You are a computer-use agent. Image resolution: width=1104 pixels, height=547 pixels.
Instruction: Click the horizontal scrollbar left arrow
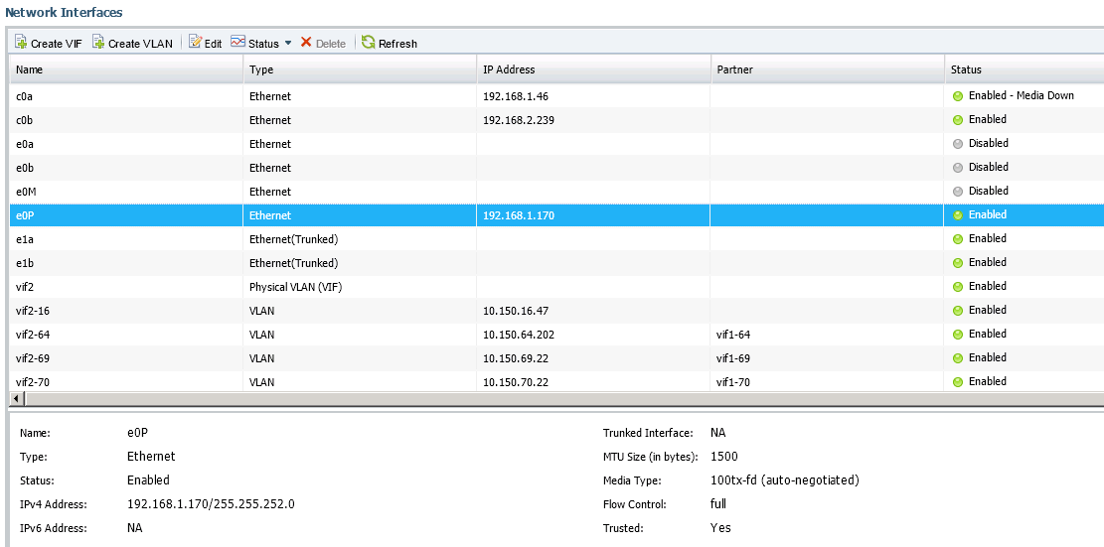[x=15, y=398]
